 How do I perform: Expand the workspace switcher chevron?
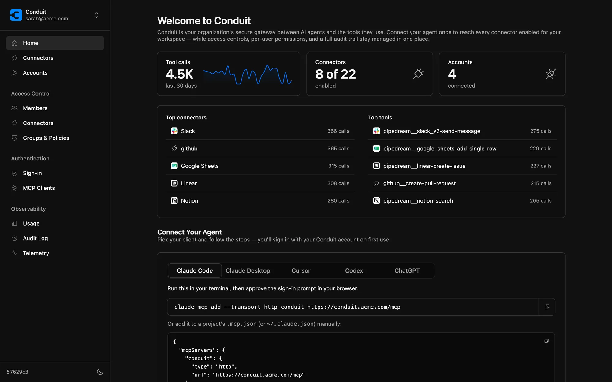[96, 15]
